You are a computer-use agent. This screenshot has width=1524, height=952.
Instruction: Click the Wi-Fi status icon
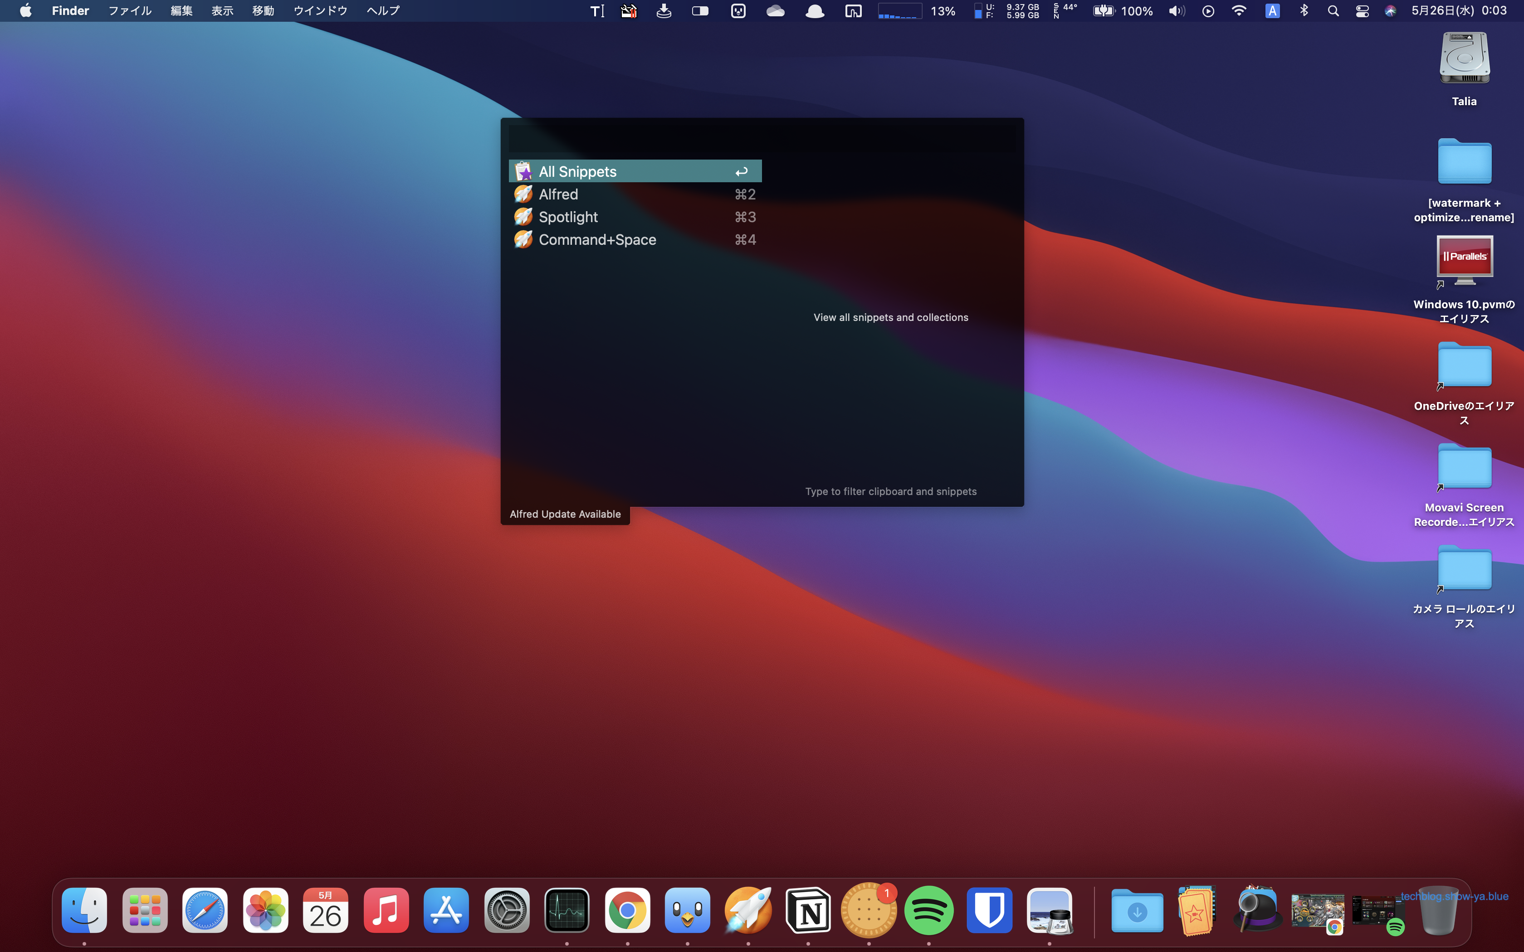pos(1238,11)
